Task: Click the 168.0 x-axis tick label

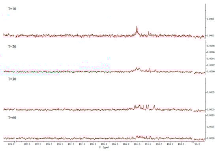Action: (x=60, y=144)
